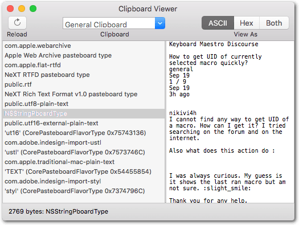The height and width of the screenshot is (225, 299).
Task: Select Apple Web Archive pasteboard type row
Action: 84,55
